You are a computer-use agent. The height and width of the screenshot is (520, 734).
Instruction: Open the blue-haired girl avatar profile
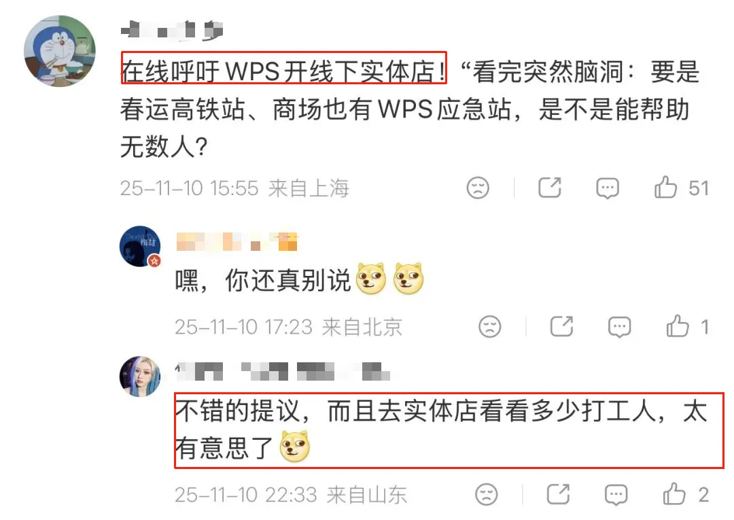140,377
